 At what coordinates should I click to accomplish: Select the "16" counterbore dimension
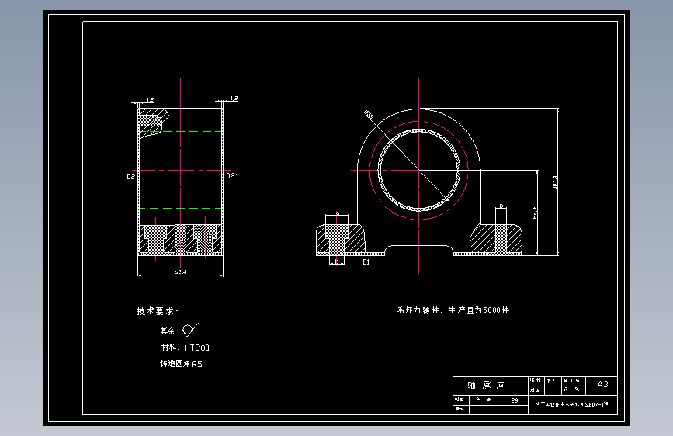[337, 213]
